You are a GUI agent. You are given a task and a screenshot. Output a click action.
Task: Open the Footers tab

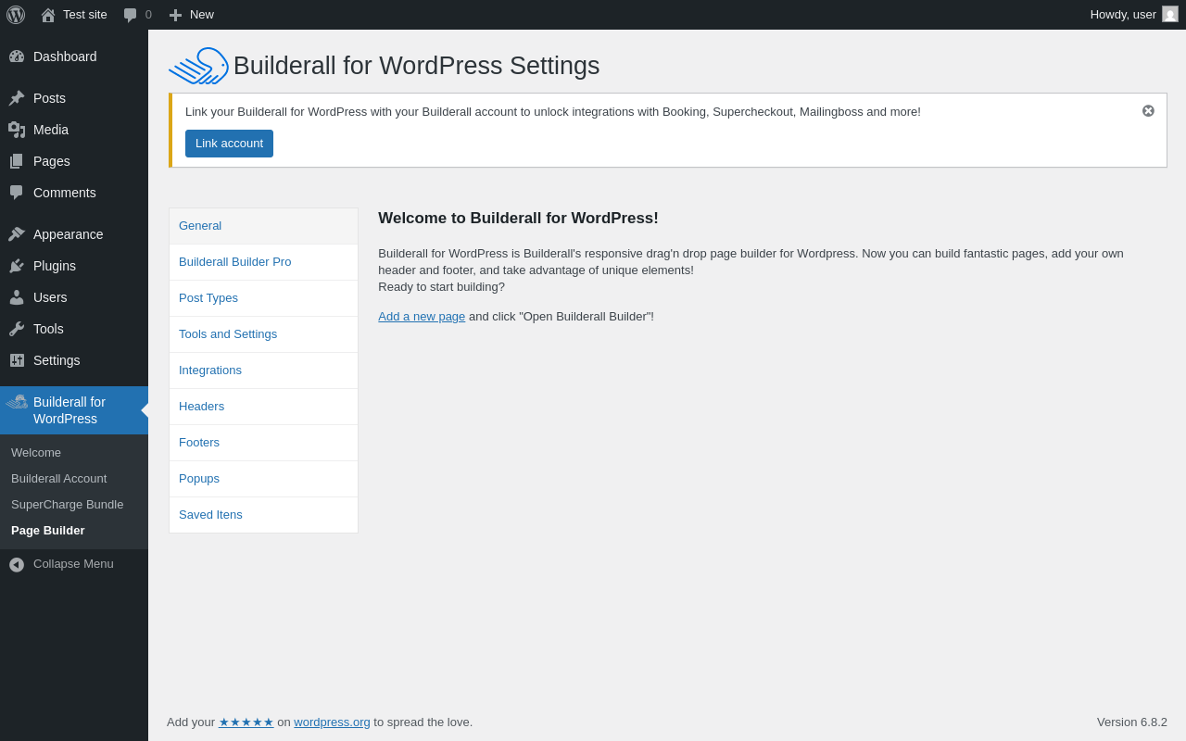click(x=263, y=443)
